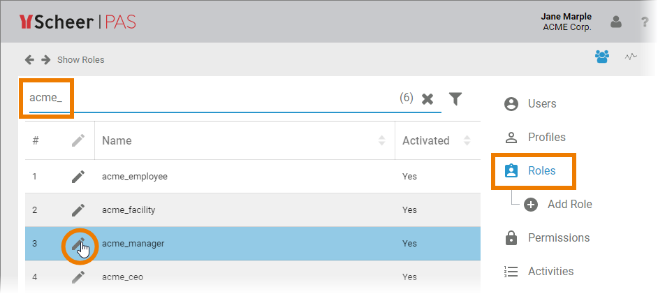
Task: Clear the role filter with X icon
Action: (x=427, y=99)
